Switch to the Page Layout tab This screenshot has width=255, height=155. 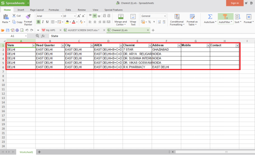point(37,10)
